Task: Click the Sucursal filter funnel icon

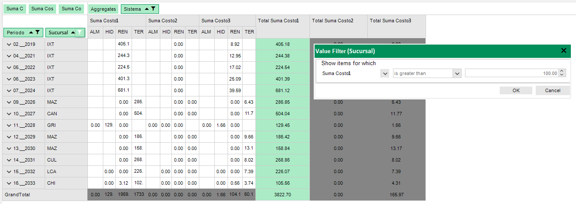Action: click(x=80, y=32)
